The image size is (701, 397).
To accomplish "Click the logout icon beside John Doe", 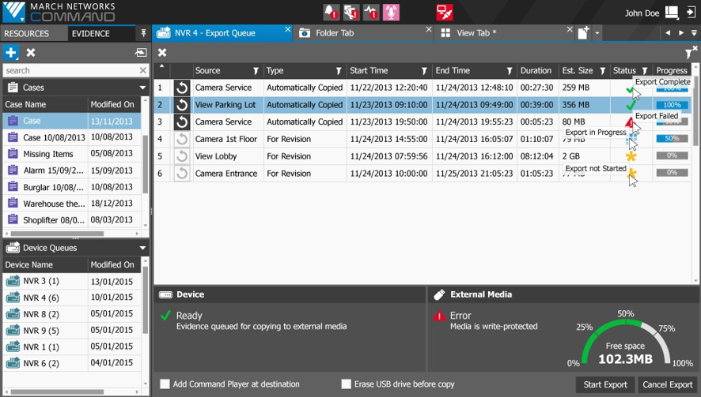I will click(691, 13).
